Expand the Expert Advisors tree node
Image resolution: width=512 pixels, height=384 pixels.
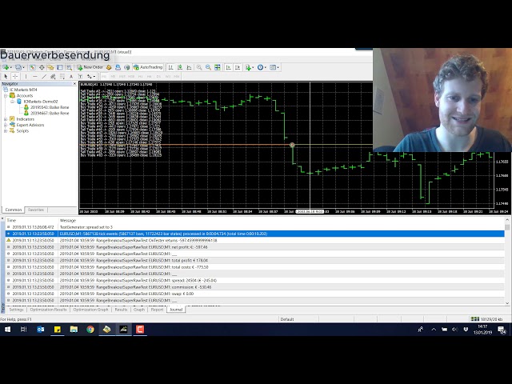coord(4,125)
